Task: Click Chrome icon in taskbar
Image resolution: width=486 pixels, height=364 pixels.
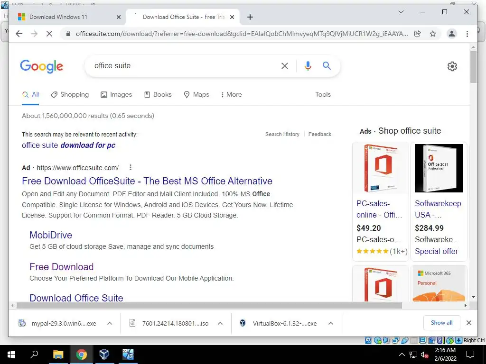Action: tap(82, 355)
